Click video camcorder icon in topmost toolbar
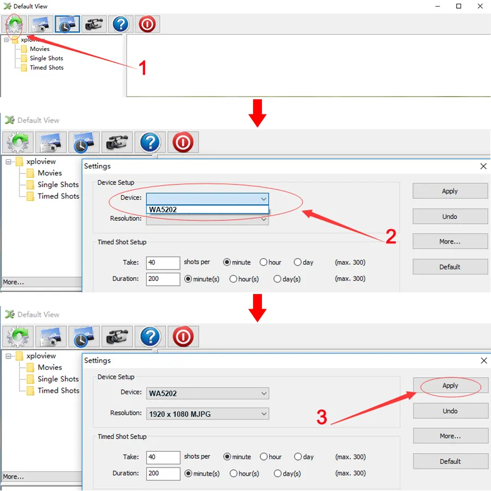The width and height of the screenshot is (491, 491). click(94, 25)
